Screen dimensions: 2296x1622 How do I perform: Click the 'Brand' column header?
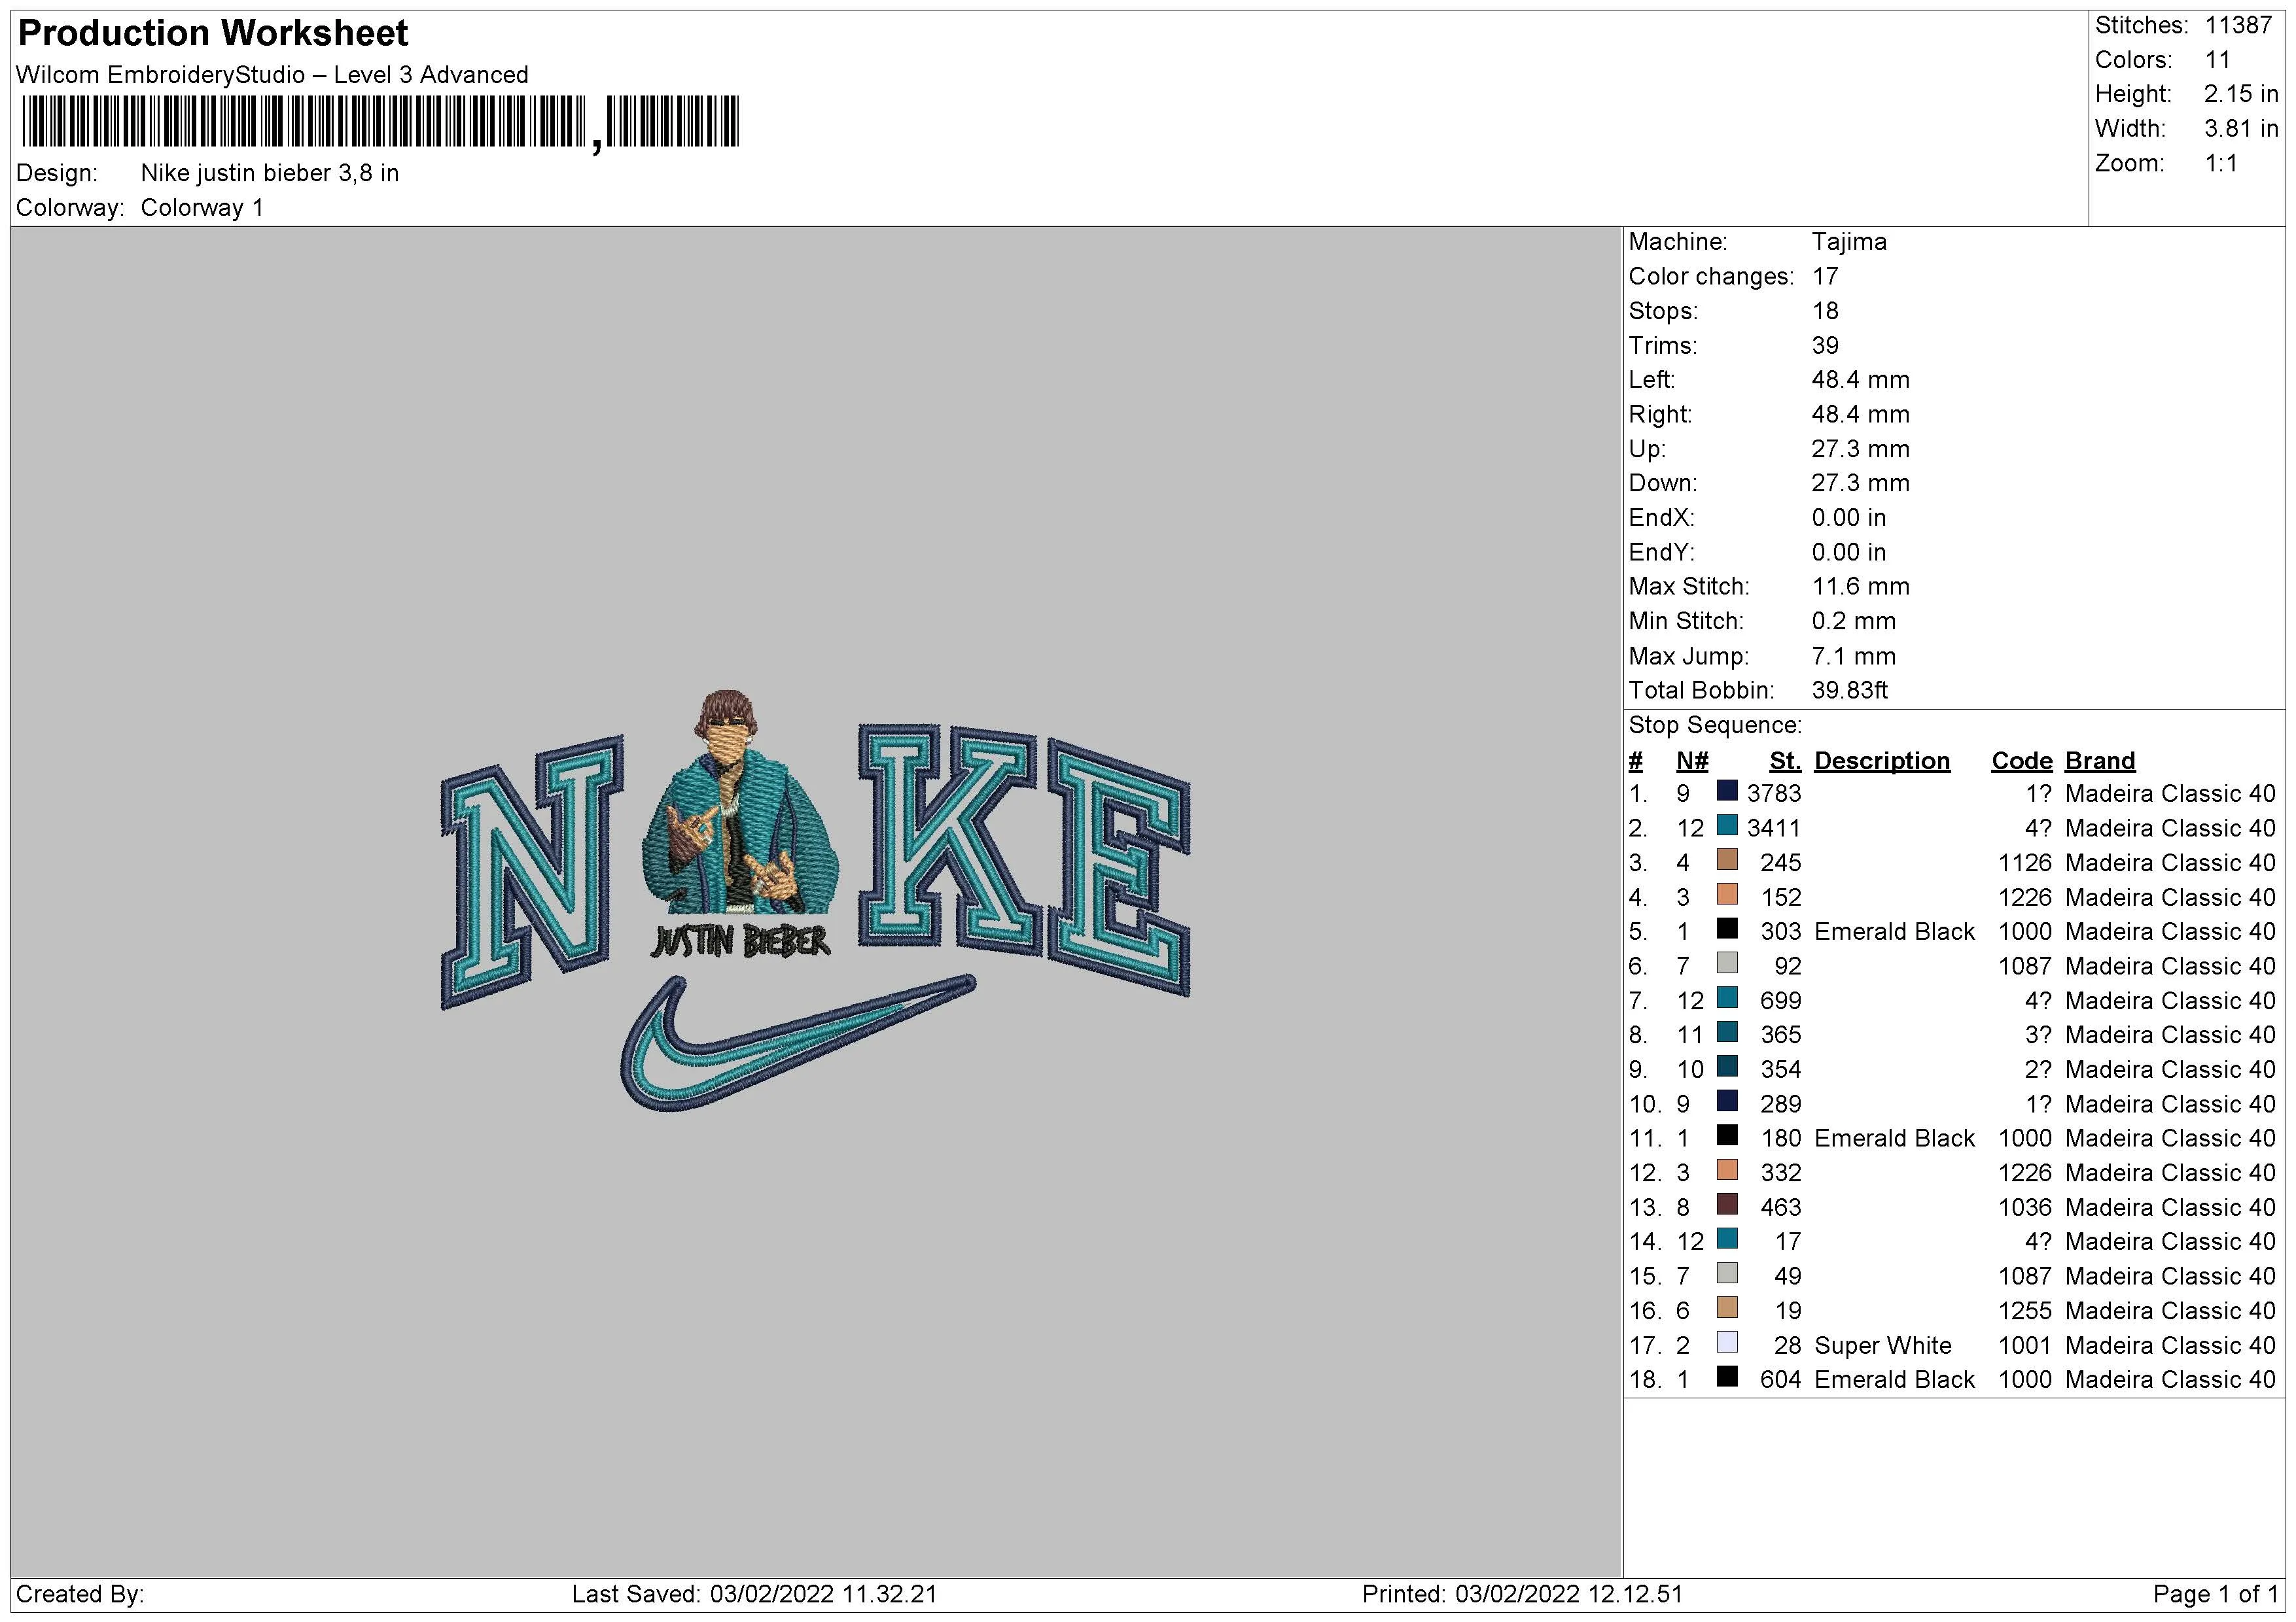[2100, 761]
